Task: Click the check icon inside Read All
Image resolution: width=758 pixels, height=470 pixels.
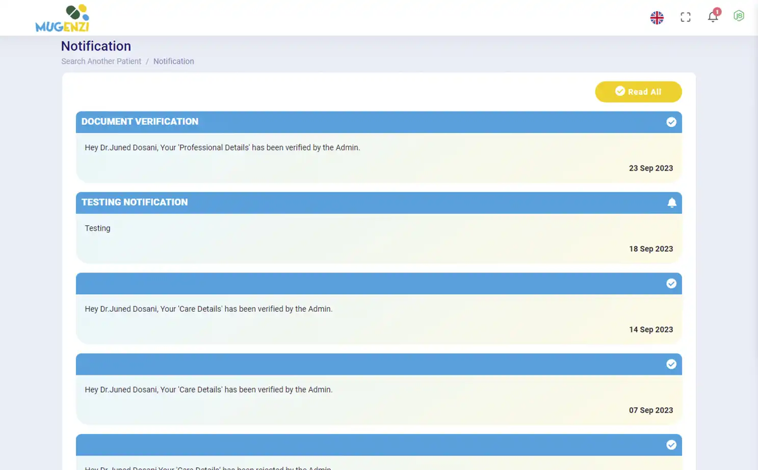Action: pos(619,91)
